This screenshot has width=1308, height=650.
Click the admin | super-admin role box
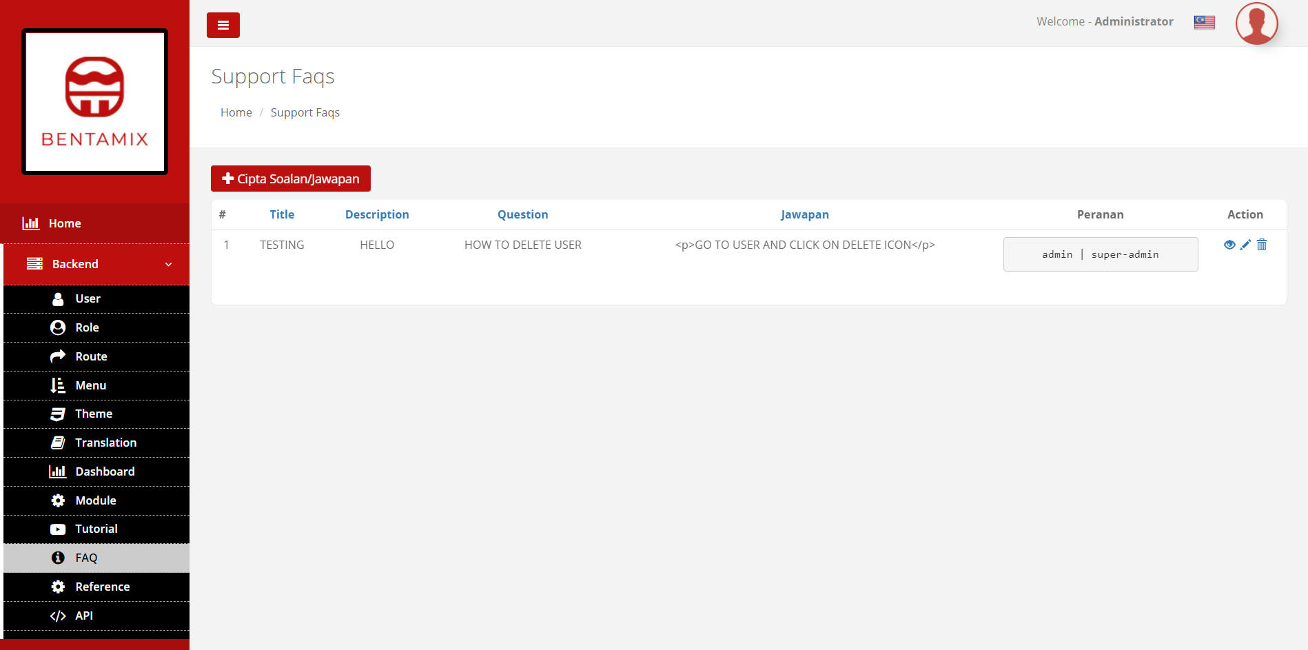coord(1100,254)
